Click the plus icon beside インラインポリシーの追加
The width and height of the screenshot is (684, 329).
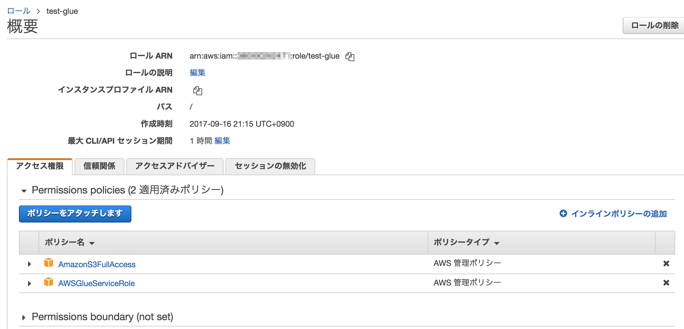(x=563, y=213)
